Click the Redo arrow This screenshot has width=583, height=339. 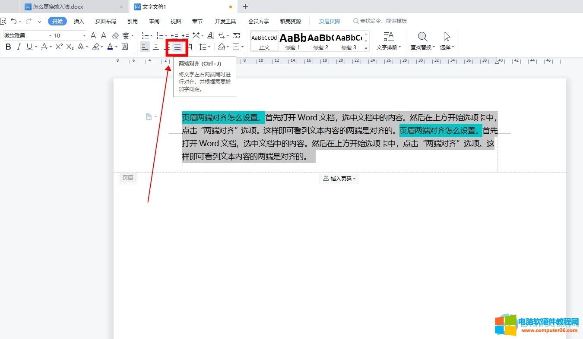click(x=29, y=21)
